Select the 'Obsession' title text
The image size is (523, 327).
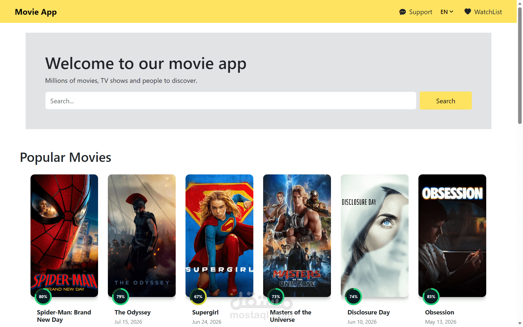[440, 312]
